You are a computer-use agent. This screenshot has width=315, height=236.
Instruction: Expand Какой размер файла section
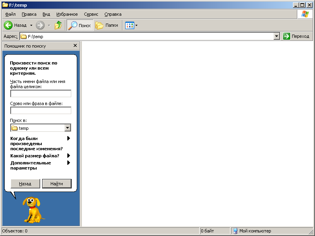coord(40,156)
